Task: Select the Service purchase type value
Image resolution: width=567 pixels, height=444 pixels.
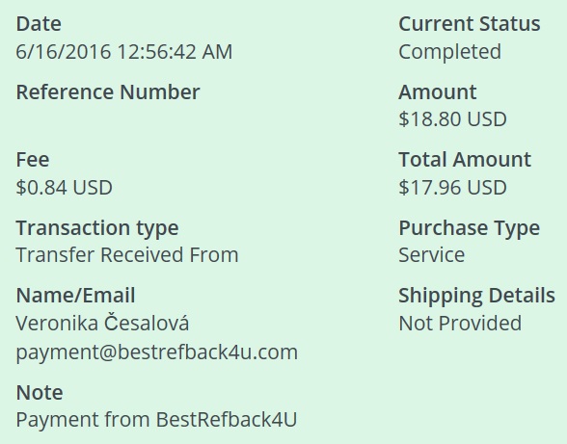Action: tap(432, 254)
